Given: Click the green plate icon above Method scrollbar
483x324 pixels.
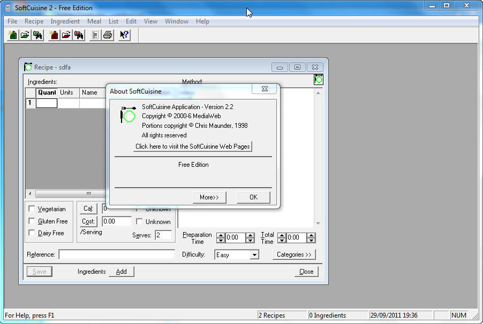Looking at the screenshot, I should pyautogui.click(x=319, y=80).
